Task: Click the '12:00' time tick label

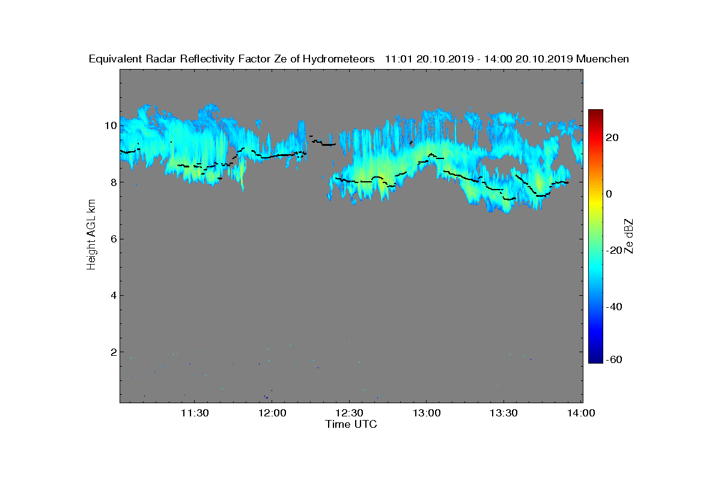Action: coord(272,413)
